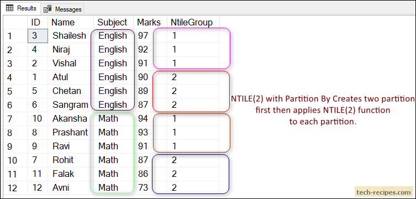Click the name cell Rohit
This screenshot has height=199, width=416.
coord(71,160)
